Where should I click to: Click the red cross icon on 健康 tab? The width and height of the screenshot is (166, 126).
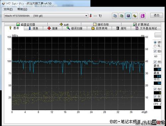point(49,28)
